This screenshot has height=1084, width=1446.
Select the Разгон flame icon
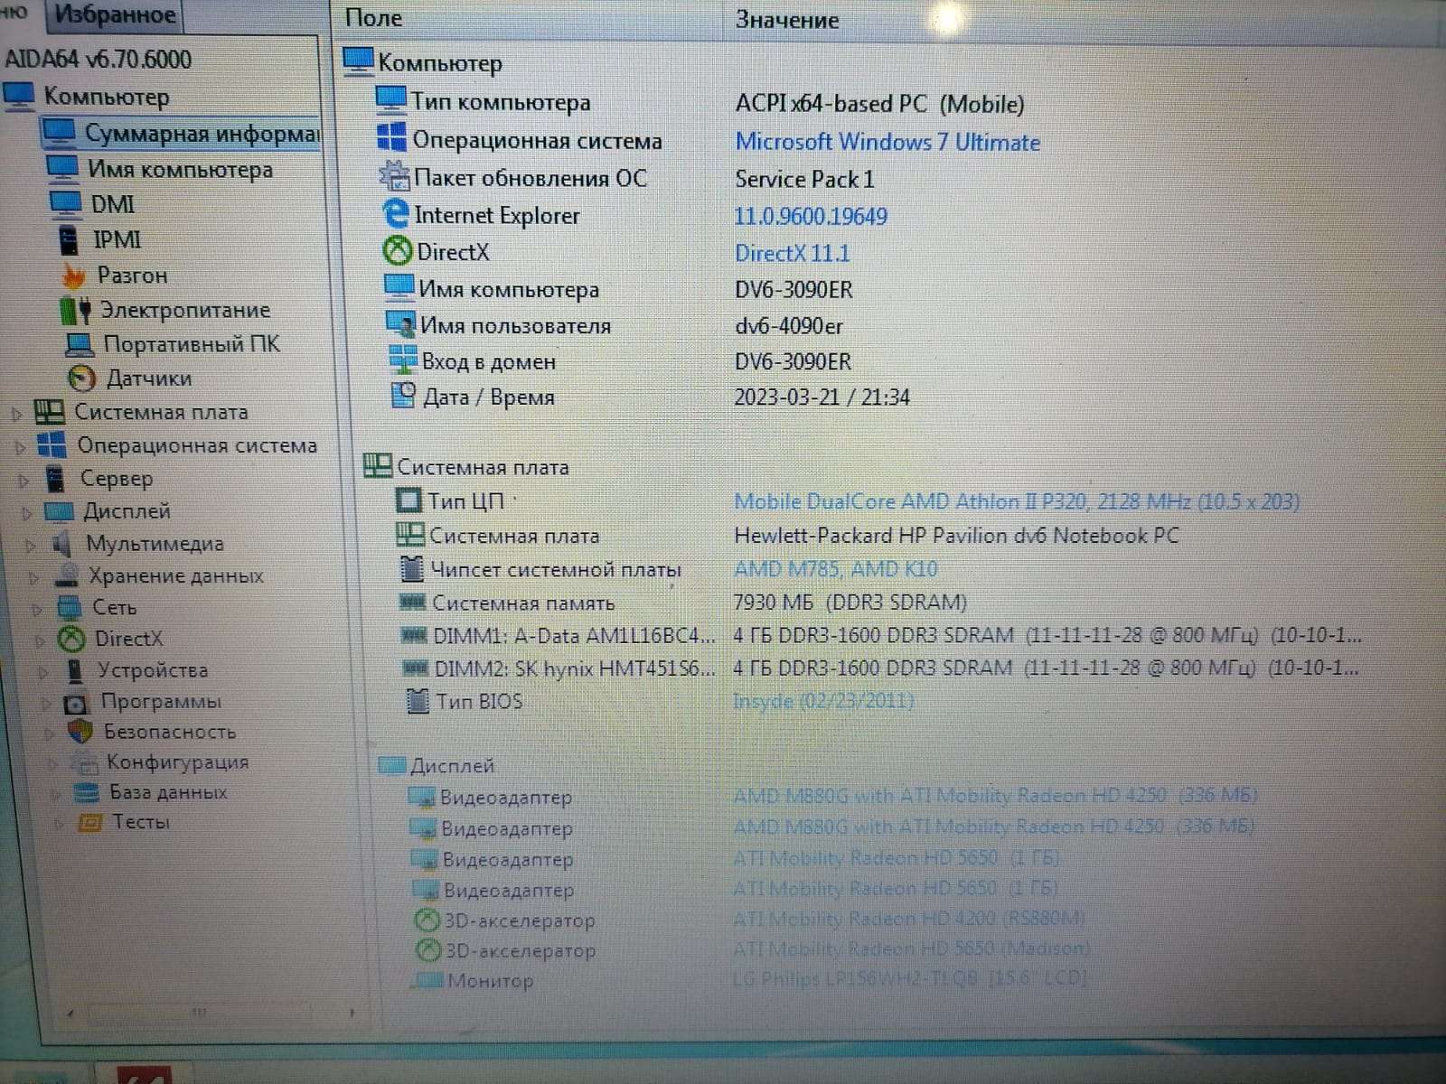(74, 276)
